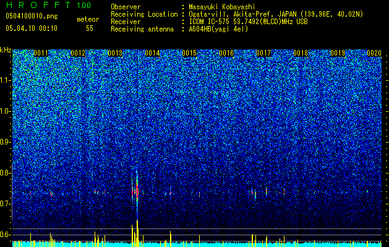Select the file name 0504100010.png

[32, 17]
